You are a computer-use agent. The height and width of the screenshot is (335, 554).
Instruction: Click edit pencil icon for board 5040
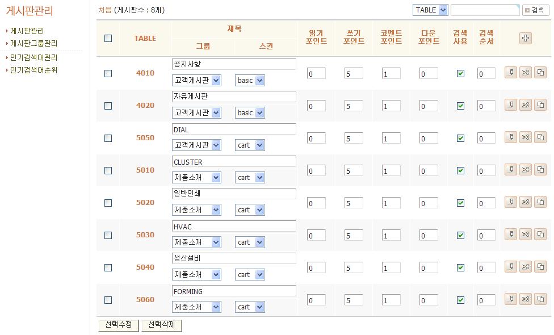pyautogui.click(x=511, y=267)
